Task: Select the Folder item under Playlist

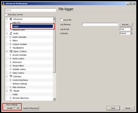Action: coord(15,94)
